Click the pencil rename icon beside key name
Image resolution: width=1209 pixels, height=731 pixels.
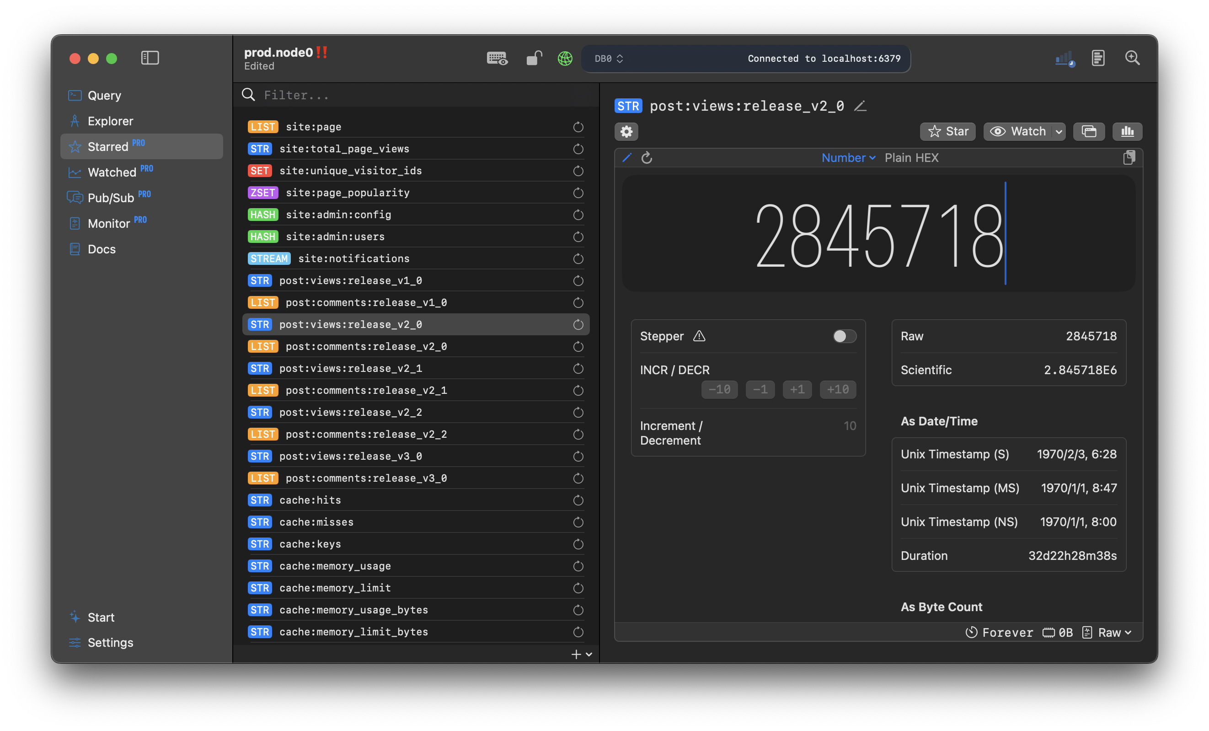860,106
